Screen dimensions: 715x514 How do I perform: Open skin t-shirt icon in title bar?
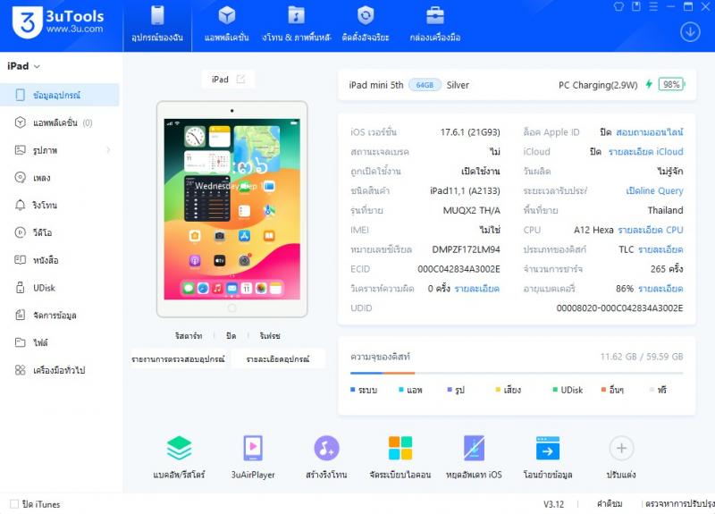(x=618, y=6)
